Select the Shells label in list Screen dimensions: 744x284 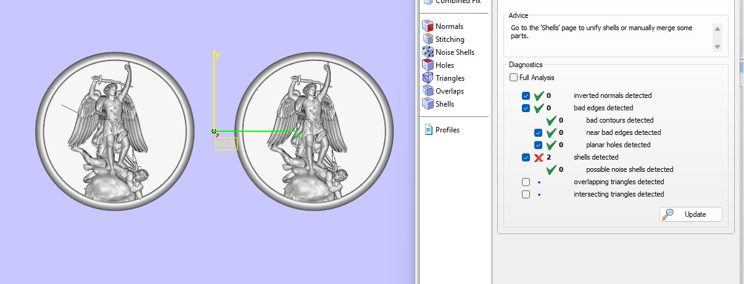point(445,104)
